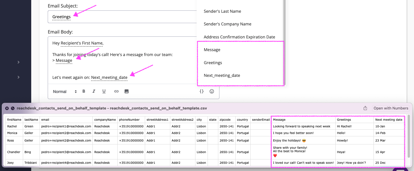Click the firstName column header
This screenshot has width=414, height=171.
(x=14, y=120)
